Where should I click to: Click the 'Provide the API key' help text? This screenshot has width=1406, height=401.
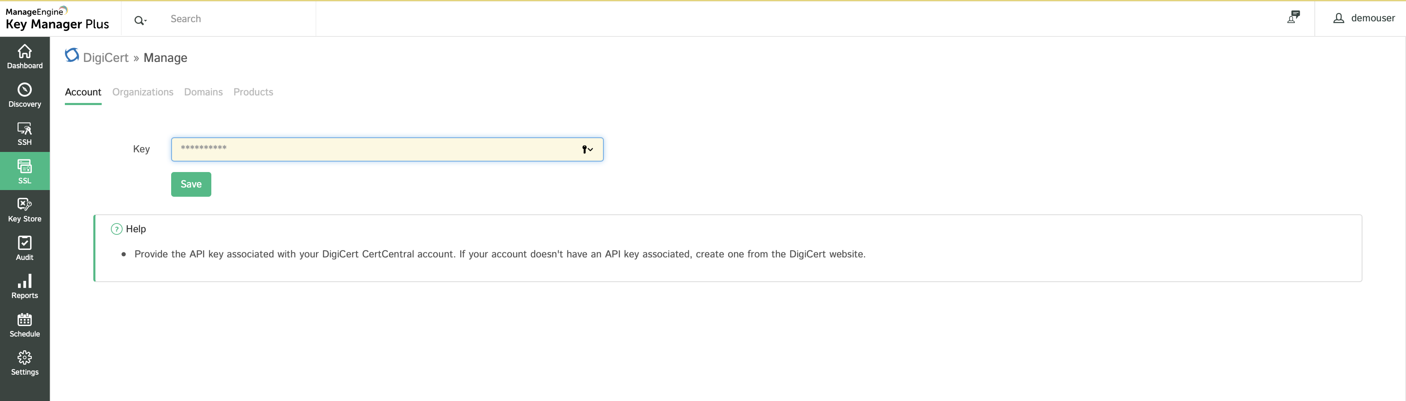point(500,254)
